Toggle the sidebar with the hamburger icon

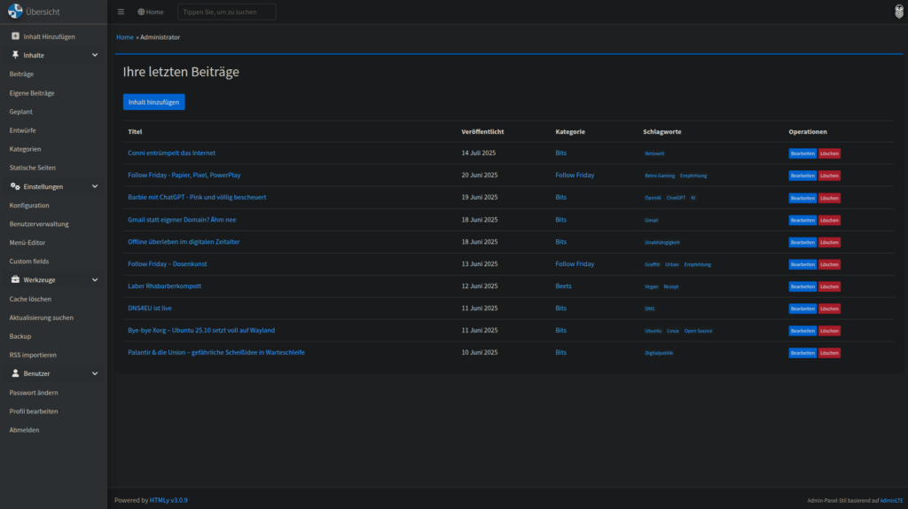(x=121, y=12)
